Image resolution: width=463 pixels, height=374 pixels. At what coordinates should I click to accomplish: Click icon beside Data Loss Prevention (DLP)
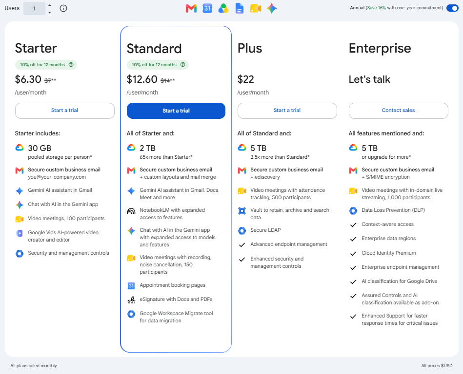(353, 211)
